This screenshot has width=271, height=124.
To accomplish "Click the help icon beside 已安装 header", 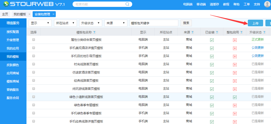I will pos(217,32).
